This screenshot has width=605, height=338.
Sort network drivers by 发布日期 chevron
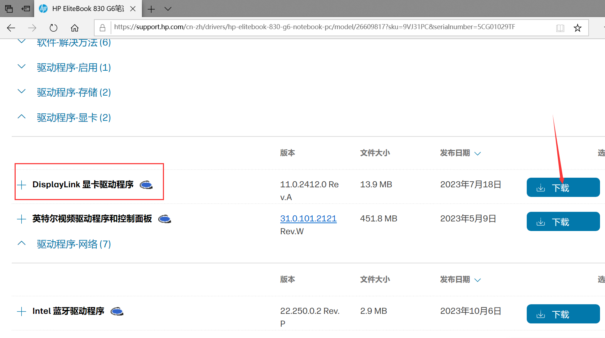[x=478, y=280]
